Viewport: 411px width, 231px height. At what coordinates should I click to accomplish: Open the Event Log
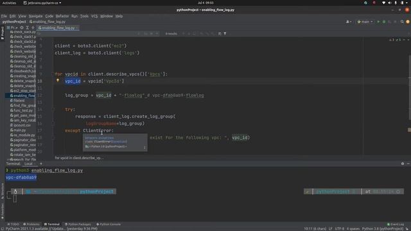(x=396, y=224)
